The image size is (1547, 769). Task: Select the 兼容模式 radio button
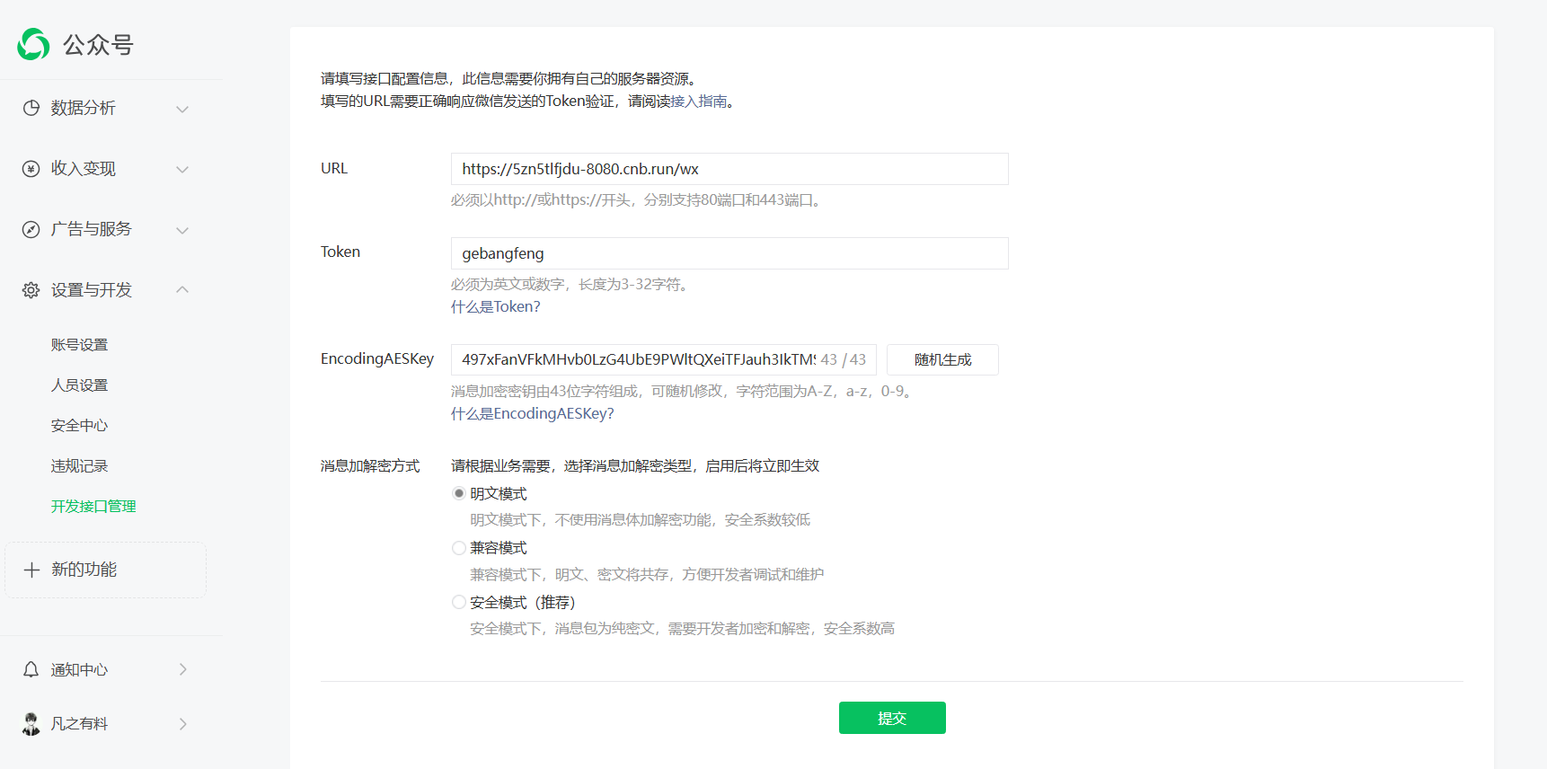point(459,548)
